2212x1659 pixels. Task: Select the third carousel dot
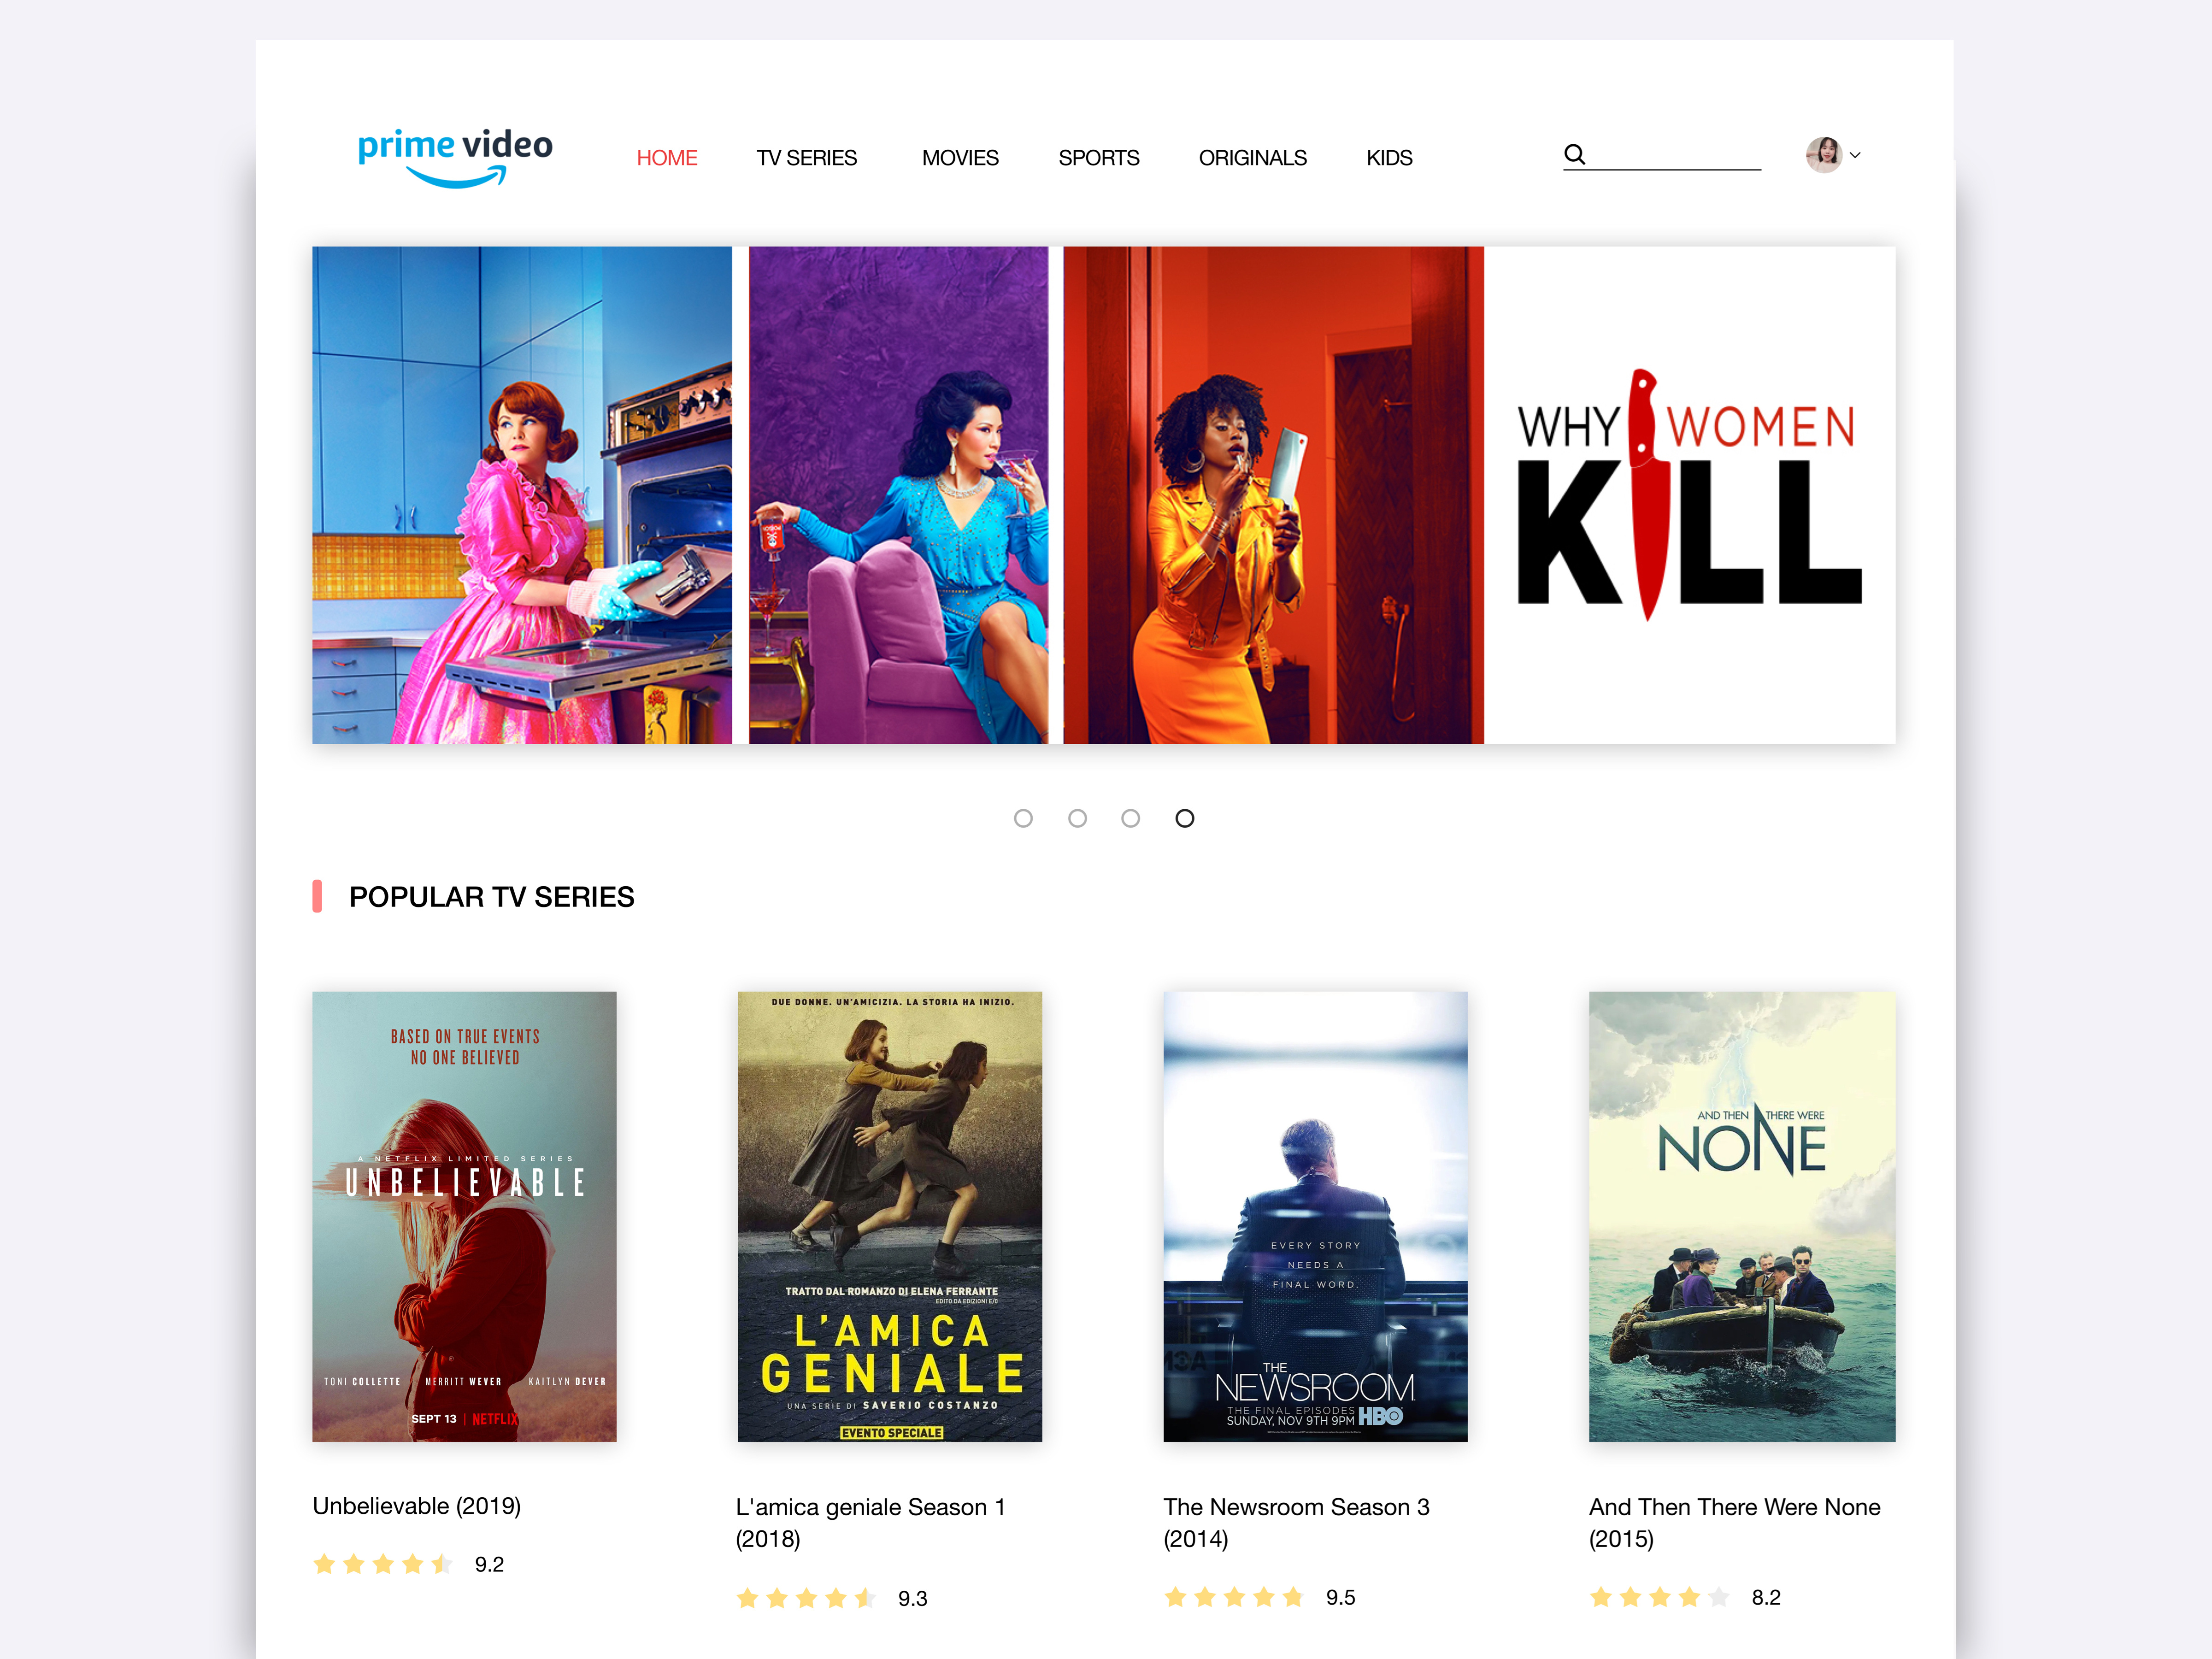1130,818
